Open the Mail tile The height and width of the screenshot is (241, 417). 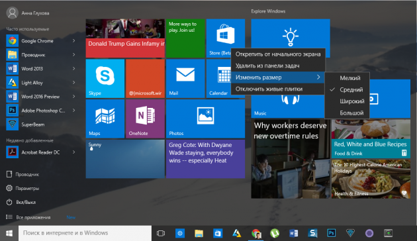pos(185,79)
